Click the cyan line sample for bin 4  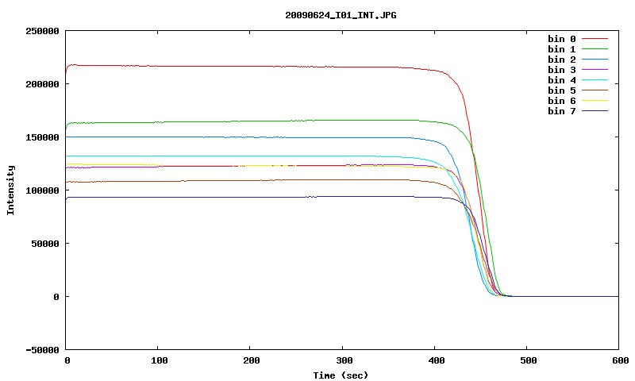pos(595,79)
